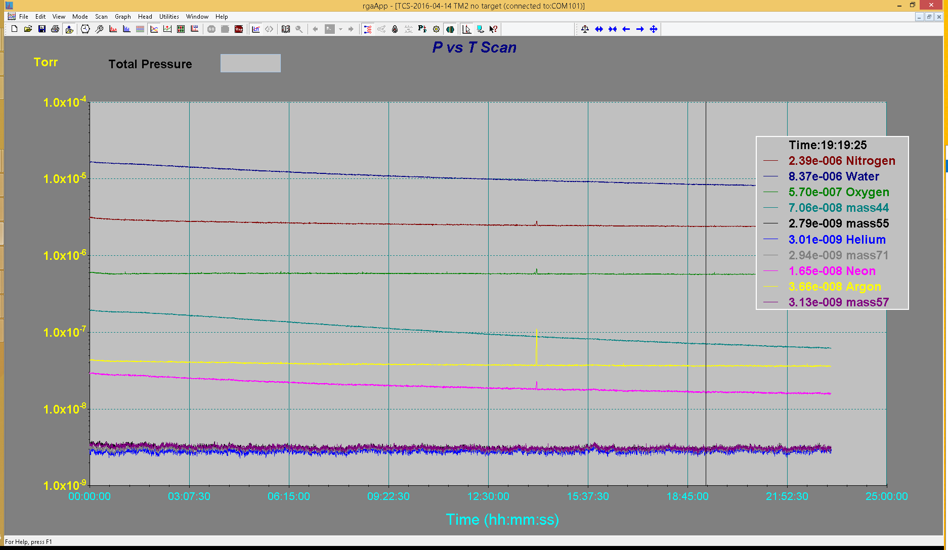948x550 pixels.
Task: Toggle the graph display icon next to Stop
Action: [x=256, y=29]
